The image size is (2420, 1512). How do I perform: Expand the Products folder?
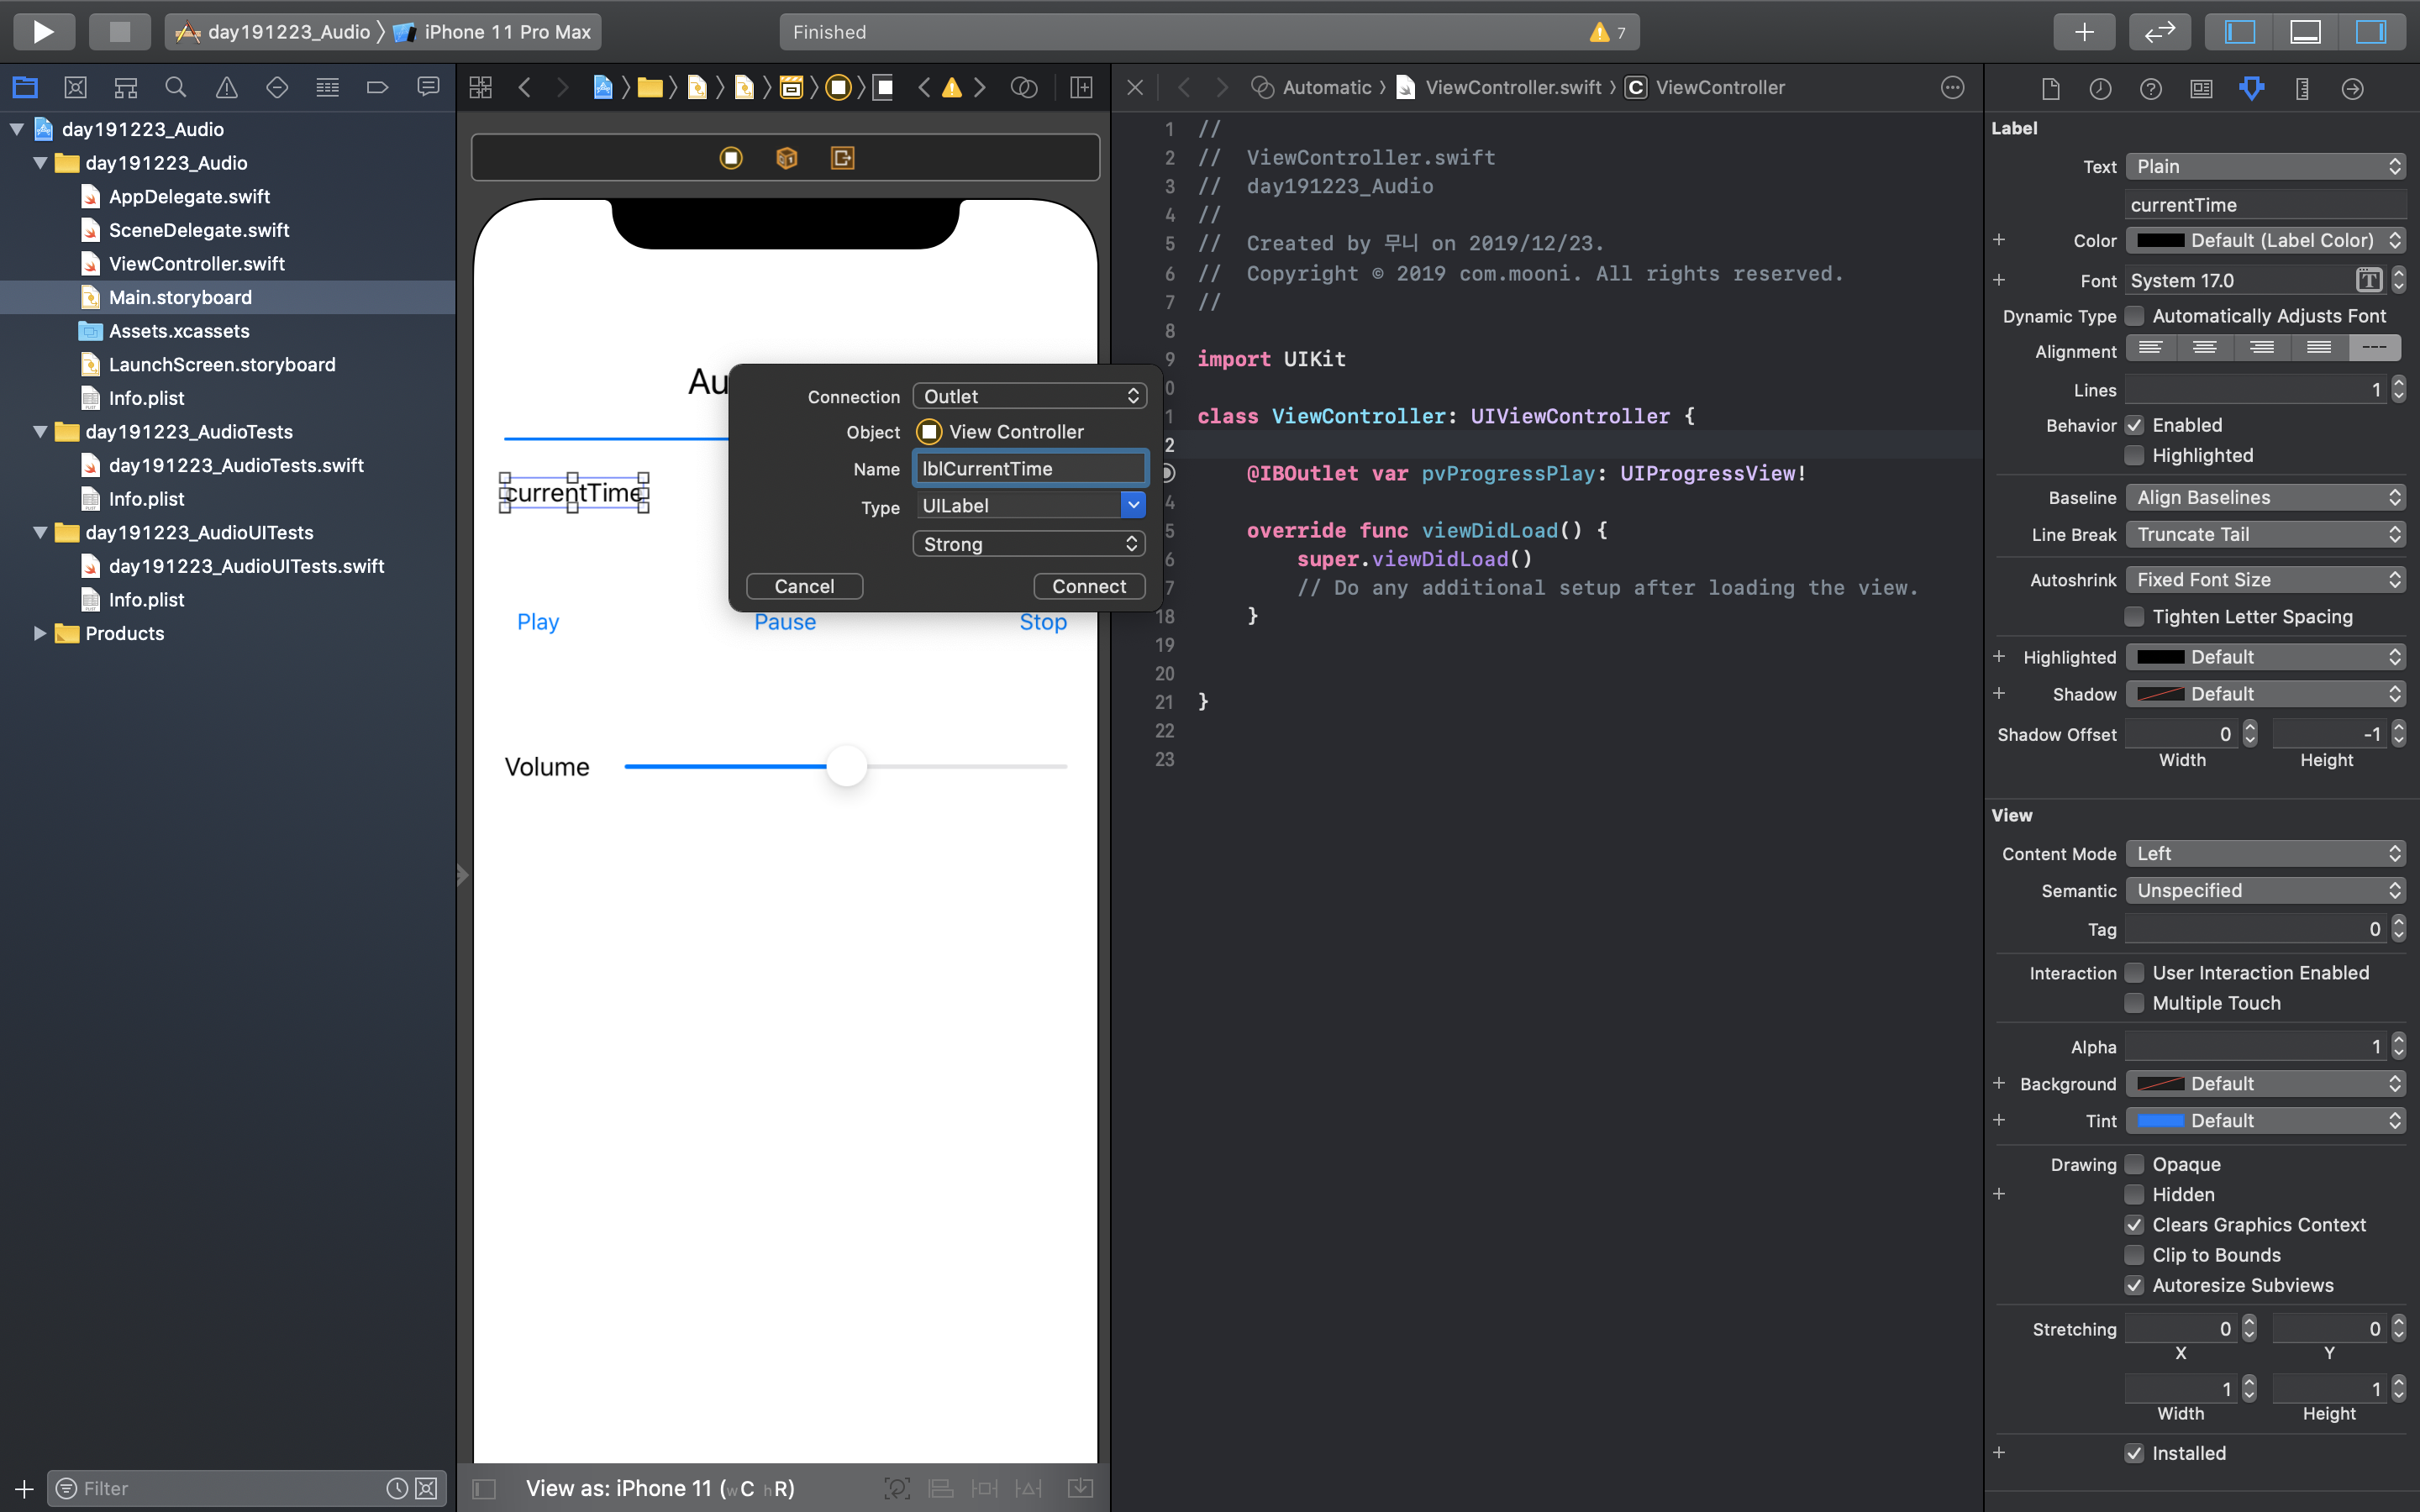pyautogui.click(x=39, y=633)
